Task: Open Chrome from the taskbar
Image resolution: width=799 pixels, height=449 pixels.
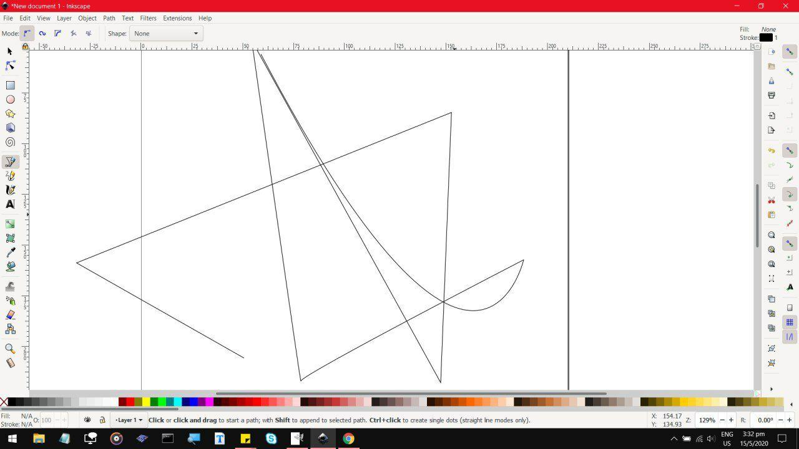Action: [x=348, y=438]
